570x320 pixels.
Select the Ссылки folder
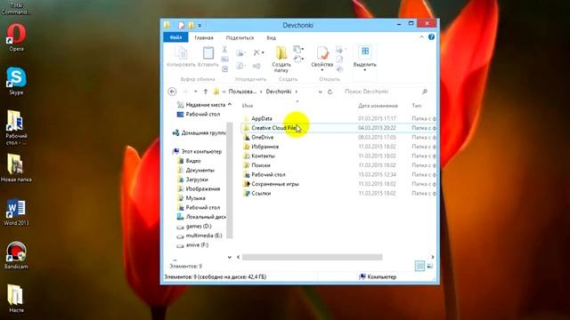tap(261, 194)
